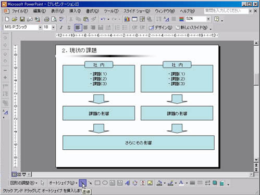
Task: Toggle numbered list formatting
Action: click(x=117, y=28)
